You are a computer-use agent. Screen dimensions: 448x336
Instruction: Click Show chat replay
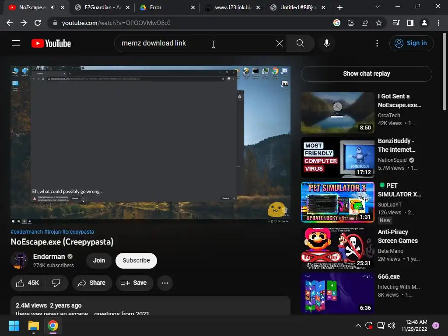(367, 73)
